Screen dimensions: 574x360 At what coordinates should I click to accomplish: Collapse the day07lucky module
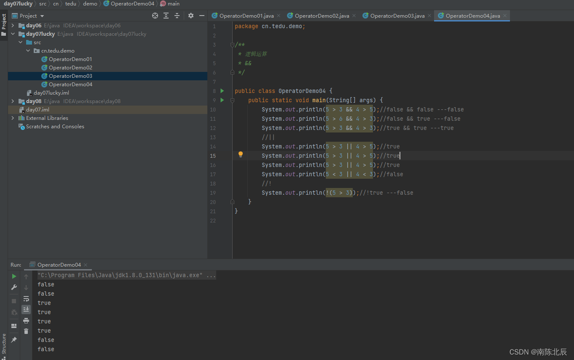[13, 34]
